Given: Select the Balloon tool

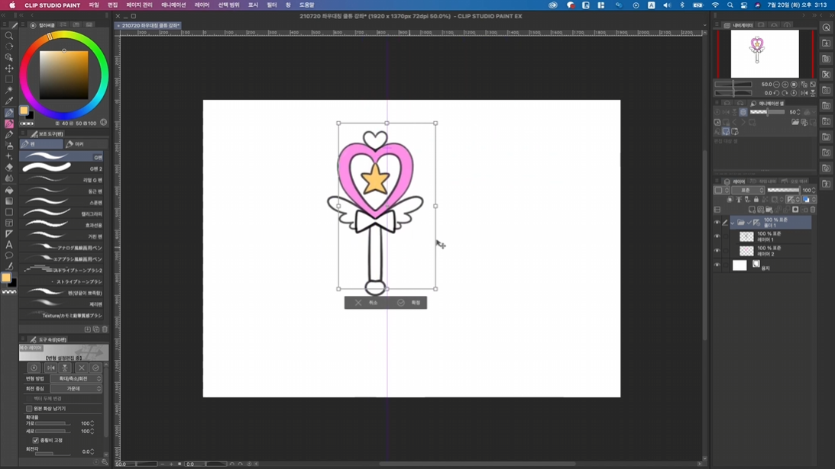Looking at the screenshot, I should point(9,255).
